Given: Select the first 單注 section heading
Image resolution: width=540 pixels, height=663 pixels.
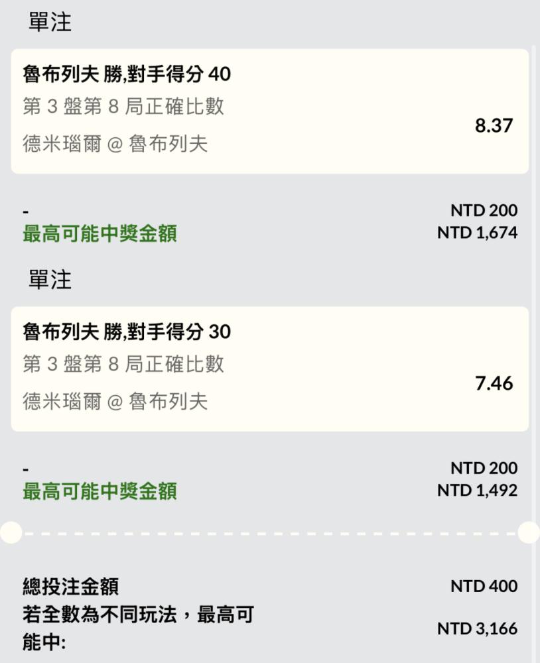Looking at the screenshot, I should coord(50,22).
